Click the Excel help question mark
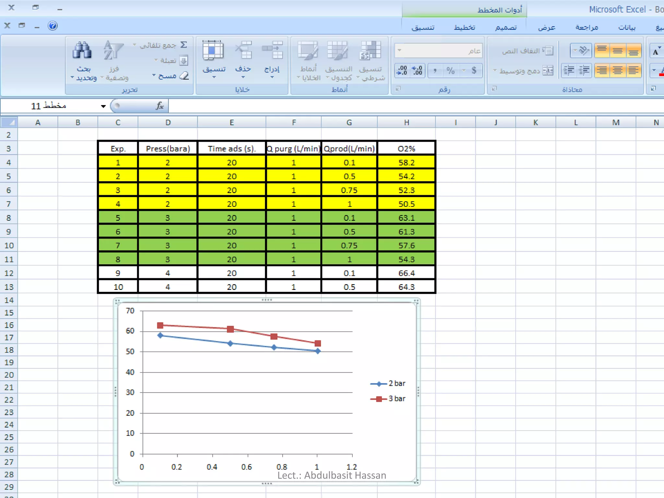Viewport: 664px width, 498px height. (x=53, y=26)
